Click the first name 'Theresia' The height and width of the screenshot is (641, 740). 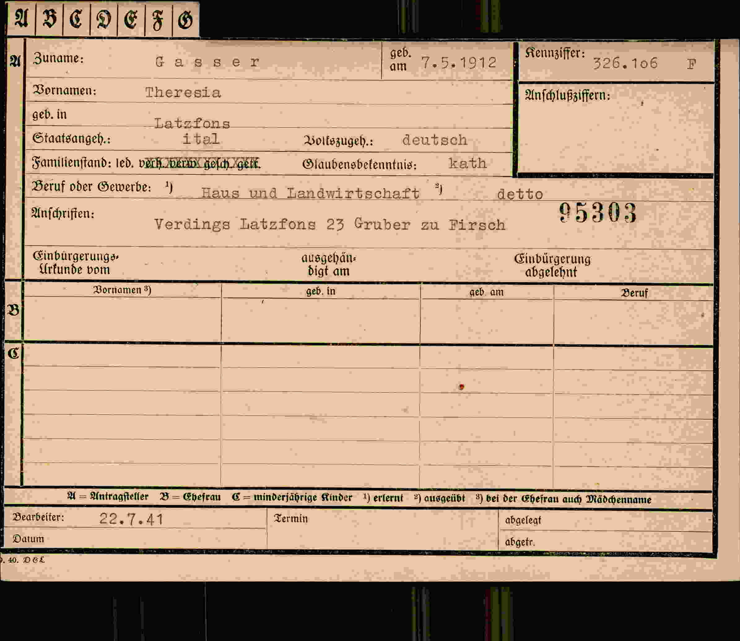point(183,93)
